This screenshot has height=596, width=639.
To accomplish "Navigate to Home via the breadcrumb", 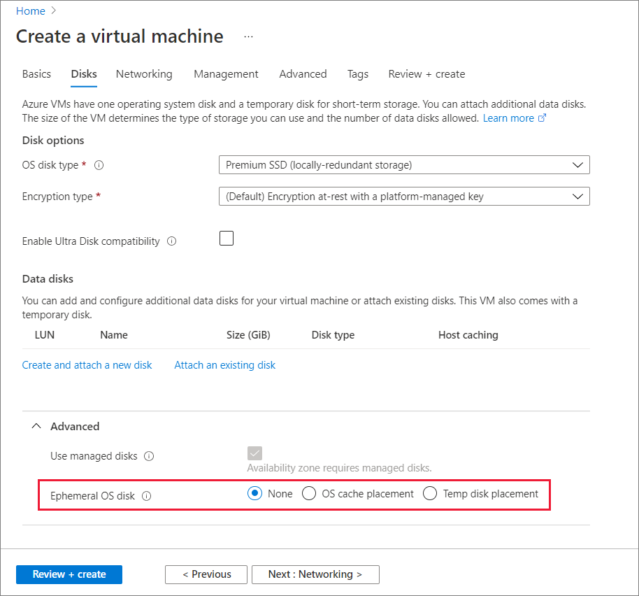I will click(29, 10).
